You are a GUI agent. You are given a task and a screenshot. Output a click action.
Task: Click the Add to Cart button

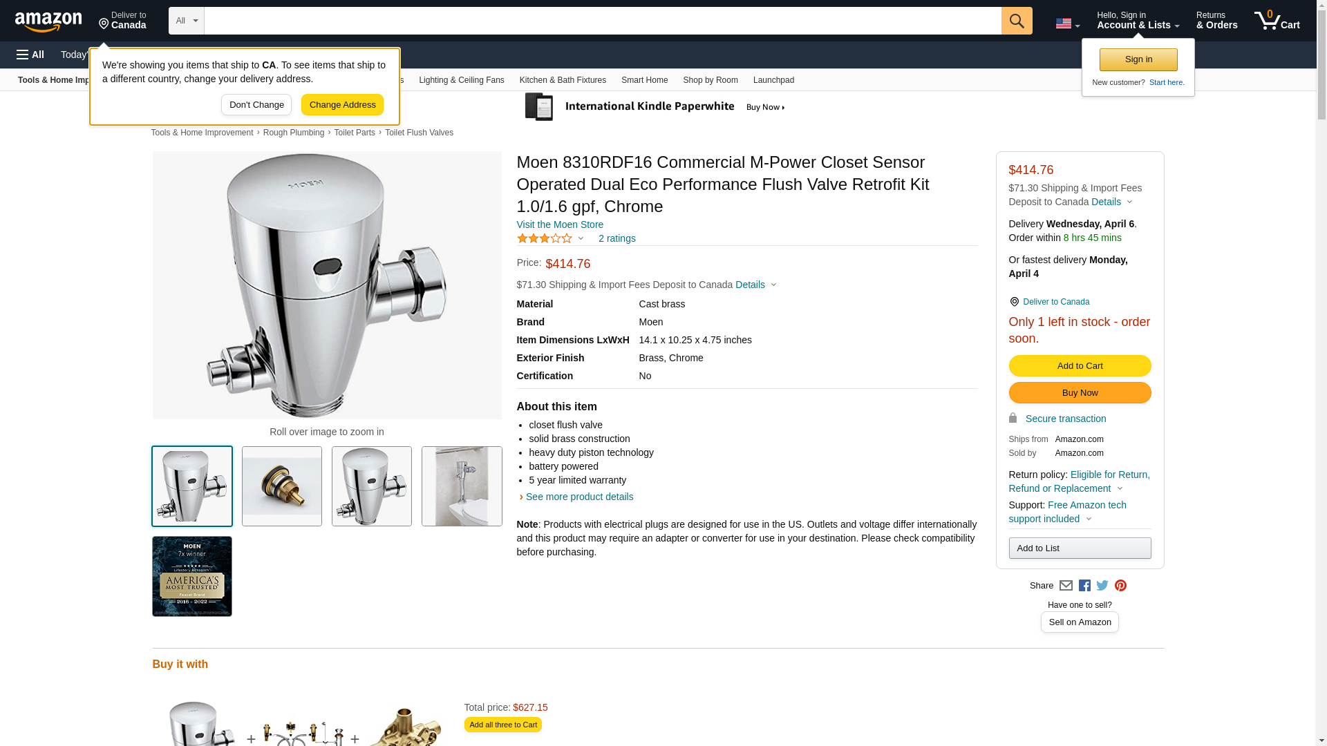pyautogui.click(x=1080, y=366)
